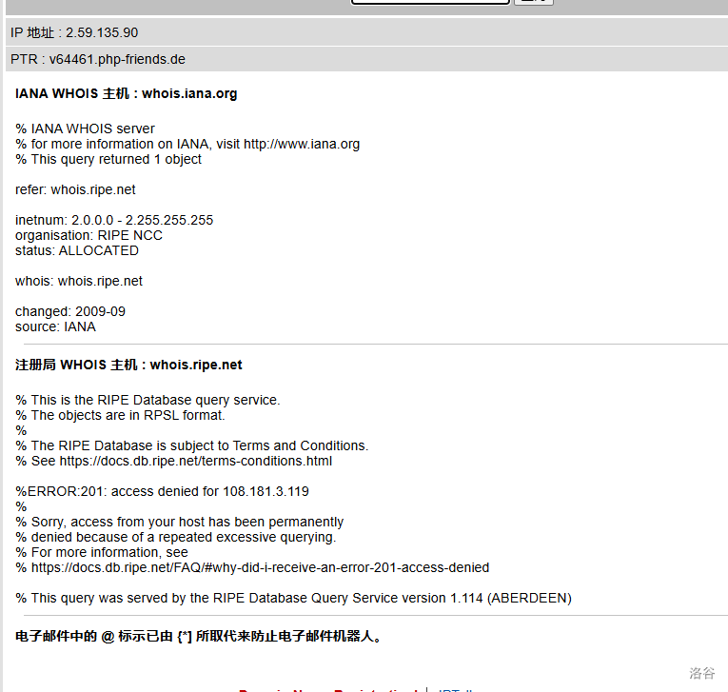
Task: Click the 'refer: whois.ripe.net' line
Action: pos(75,189)
